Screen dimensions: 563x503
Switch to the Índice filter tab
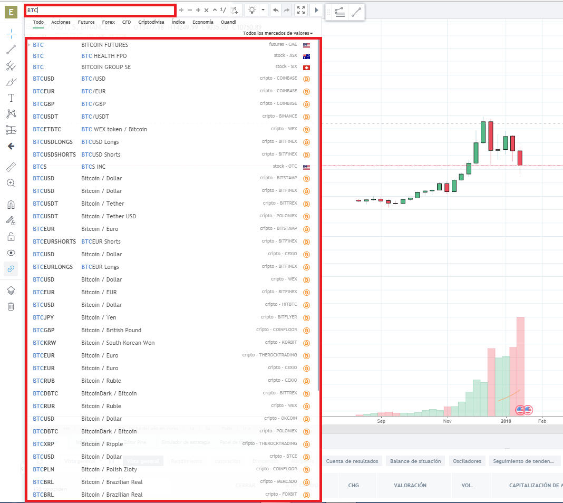178,22
